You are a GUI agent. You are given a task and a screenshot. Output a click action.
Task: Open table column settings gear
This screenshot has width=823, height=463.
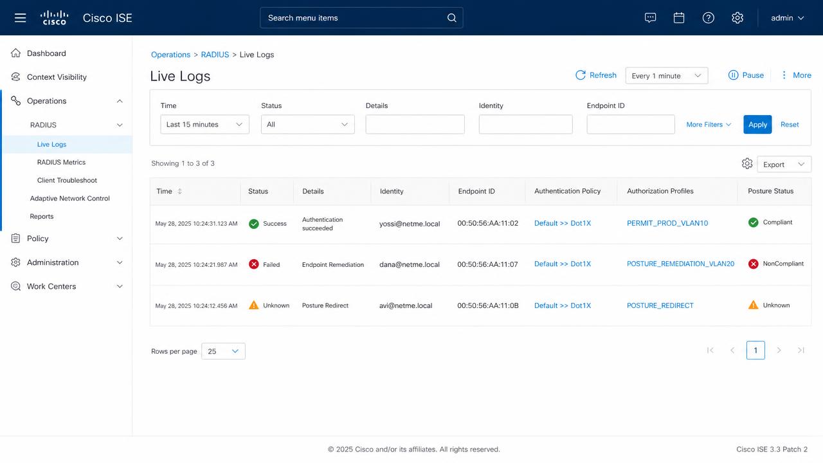point(747,164)
